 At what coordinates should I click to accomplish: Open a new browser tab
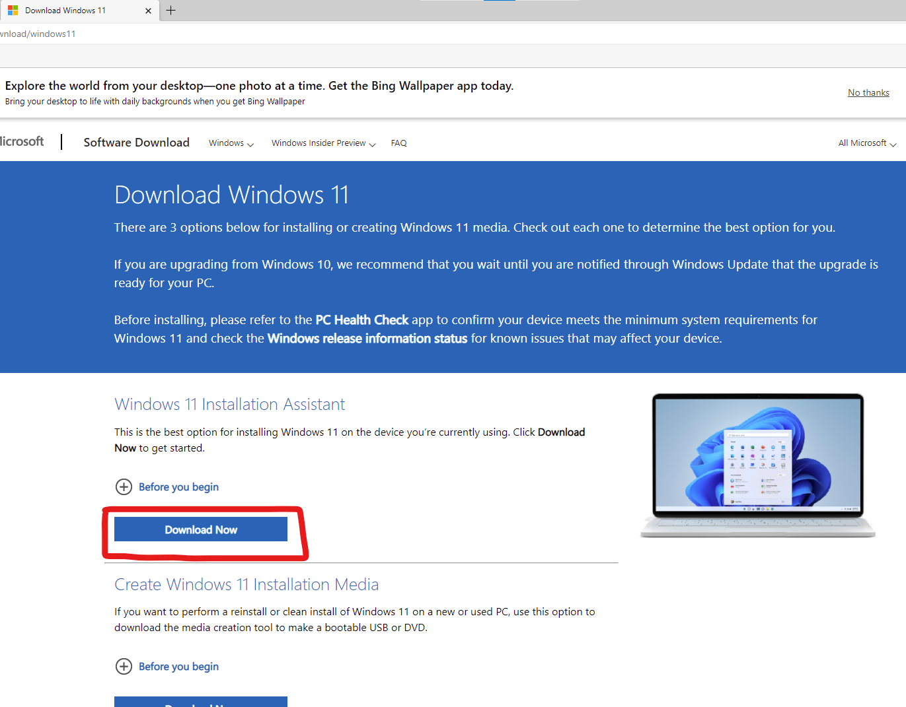pyautogui.click(x=170, y=10)
